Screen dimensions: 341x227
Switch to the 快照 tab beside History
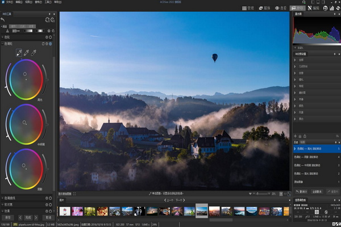302,142
